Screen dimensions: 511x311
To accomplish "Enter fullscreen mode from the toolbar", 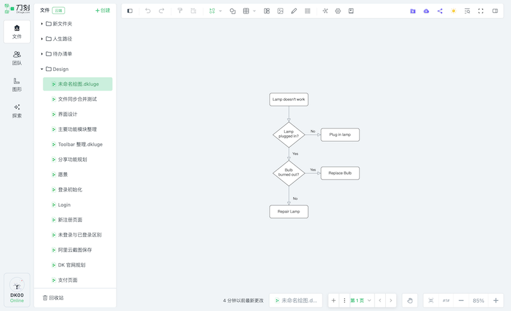I will 481,11.
